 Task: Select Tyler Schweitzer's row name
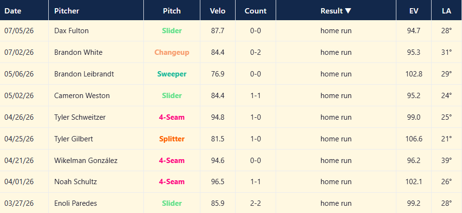(80, 117)
